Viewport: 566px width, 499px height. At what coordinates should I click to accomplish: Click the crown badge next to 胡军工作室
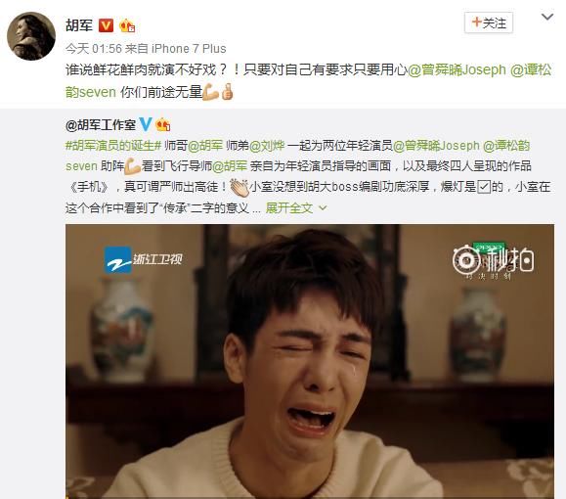click(x=163, y=124)
